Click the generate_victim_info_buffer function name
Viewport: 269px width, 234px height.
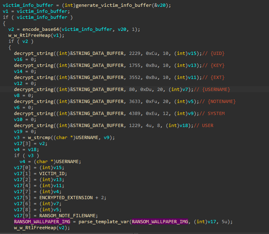pos(106,5)
